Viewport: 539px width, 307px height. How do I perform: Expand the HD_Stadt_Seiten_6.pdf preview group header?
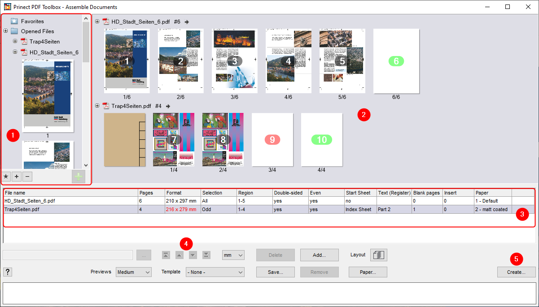pyautogui.click(x=97, y=22)
